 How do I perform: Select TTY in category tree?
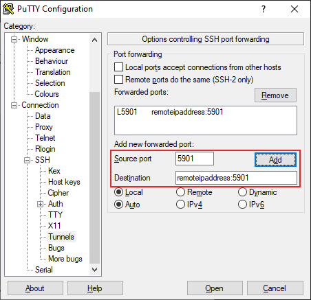(55, 215)
